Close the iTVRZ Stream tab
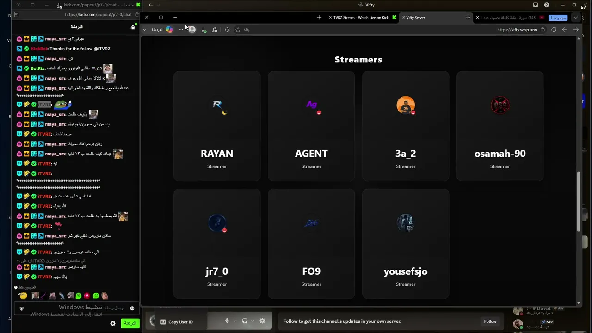Viewport: 592px width, 333px height. pyautogui.click(x=330, y=18)
